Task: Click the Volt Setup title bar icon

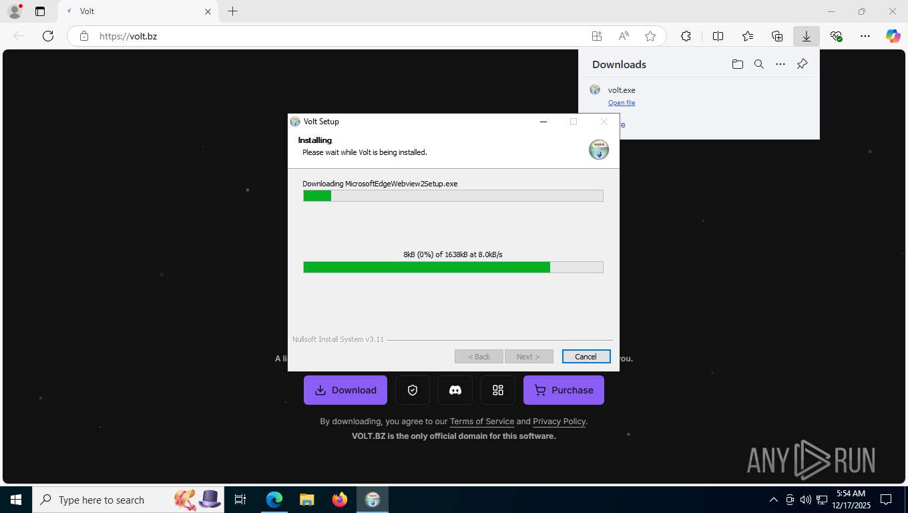Action: [x=295, y=122]
